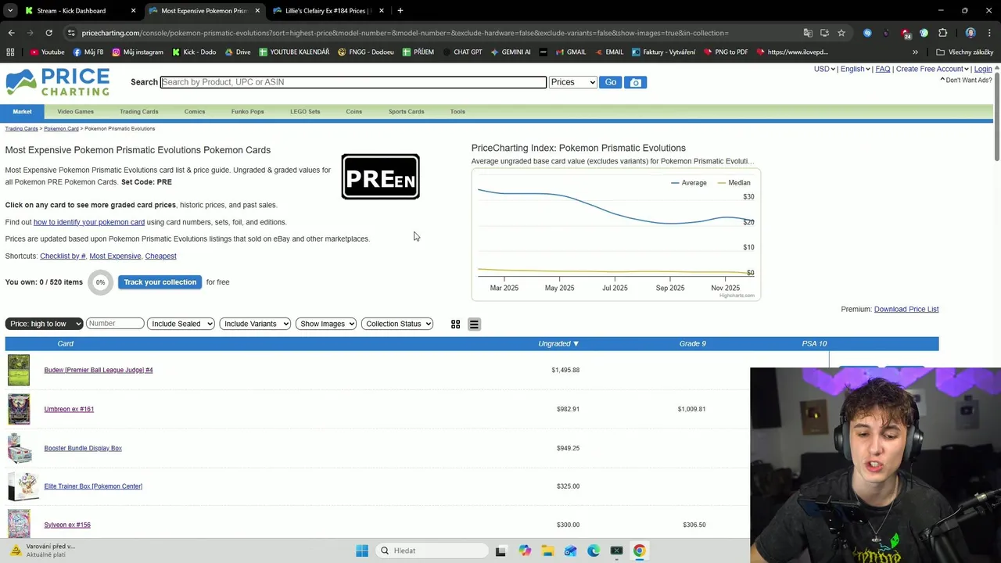Image resolution: width=1001 pixels, height=563 pixels.
Task: Open the Download Price List link
Action: 906,310
